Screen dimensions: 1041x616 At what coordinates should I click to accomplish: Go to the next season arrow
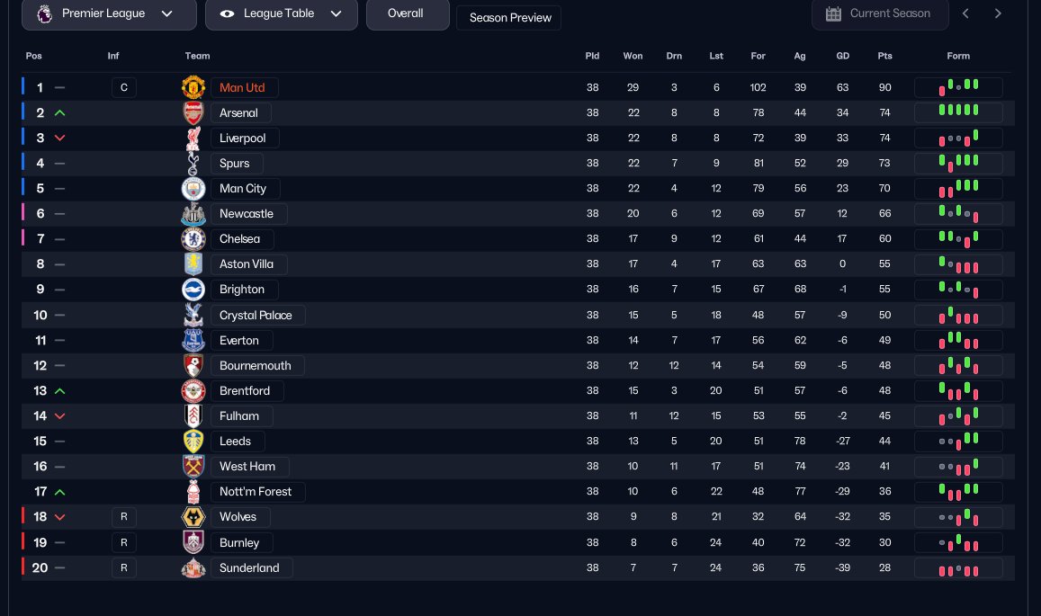tap(997, 14)
